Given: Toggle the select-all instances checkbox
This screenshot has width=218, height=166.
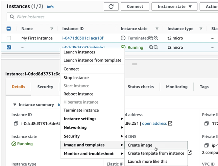Looking at the screenshot, I should (9, 29).
